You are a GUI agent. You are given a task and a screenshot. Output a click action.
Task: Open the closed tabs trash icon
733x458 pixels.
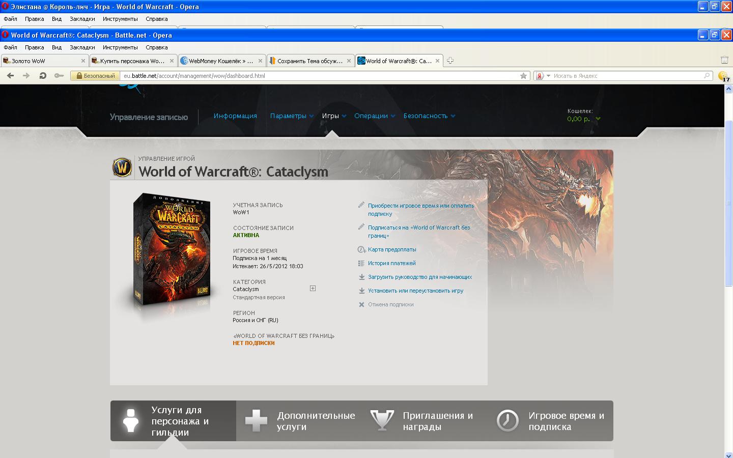[x=724, y=61]
